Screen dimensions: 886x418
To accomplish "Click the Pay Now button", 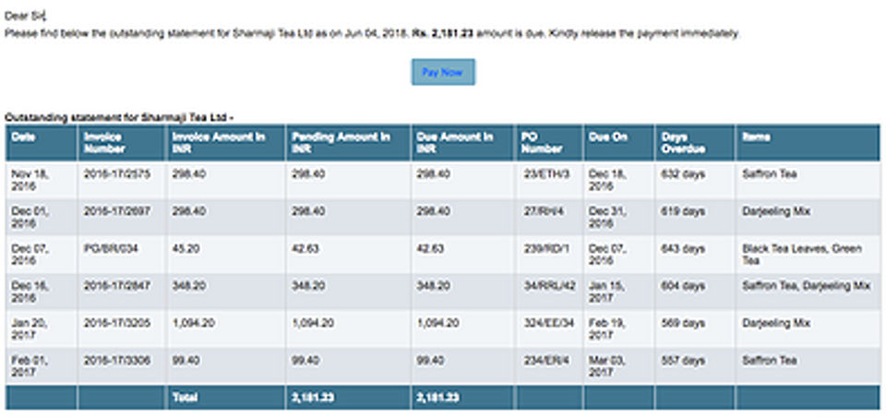I will click(443, 72).
